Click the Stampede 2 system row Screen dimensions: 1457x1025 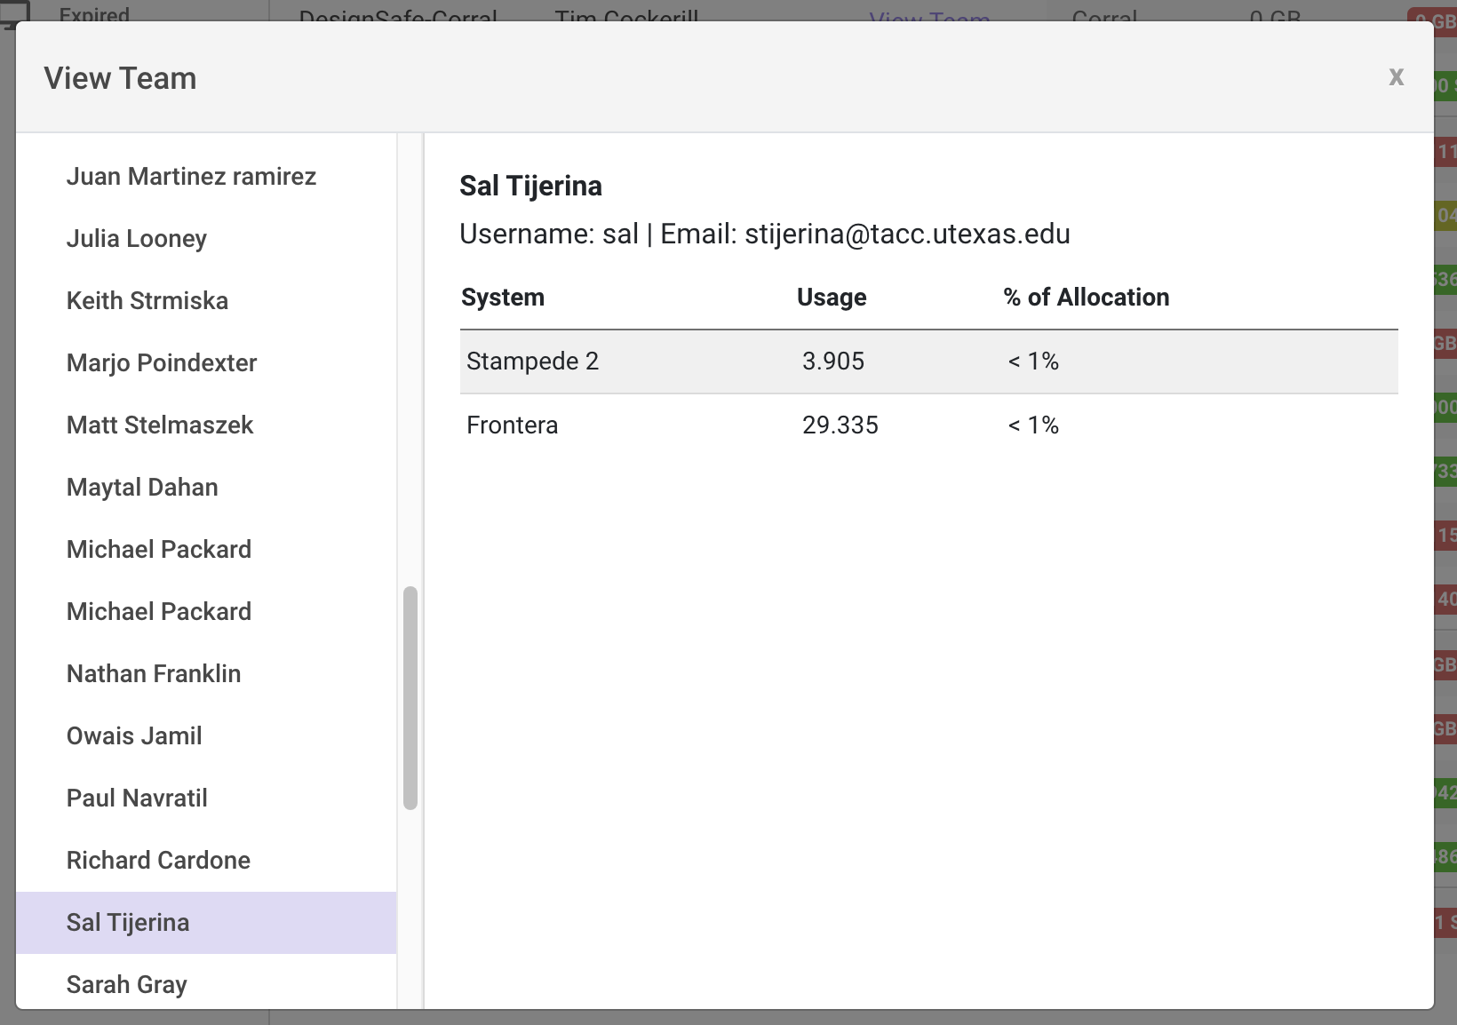pos(928,362)
